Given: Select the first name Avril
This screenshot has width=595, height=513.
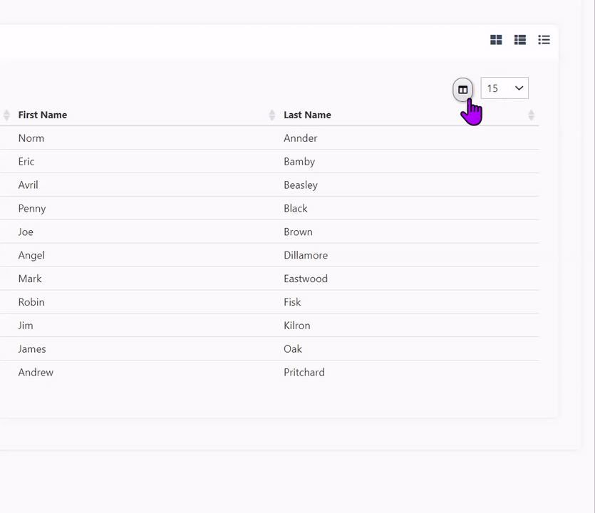Looking at the screenshot, I should (28, 185).
